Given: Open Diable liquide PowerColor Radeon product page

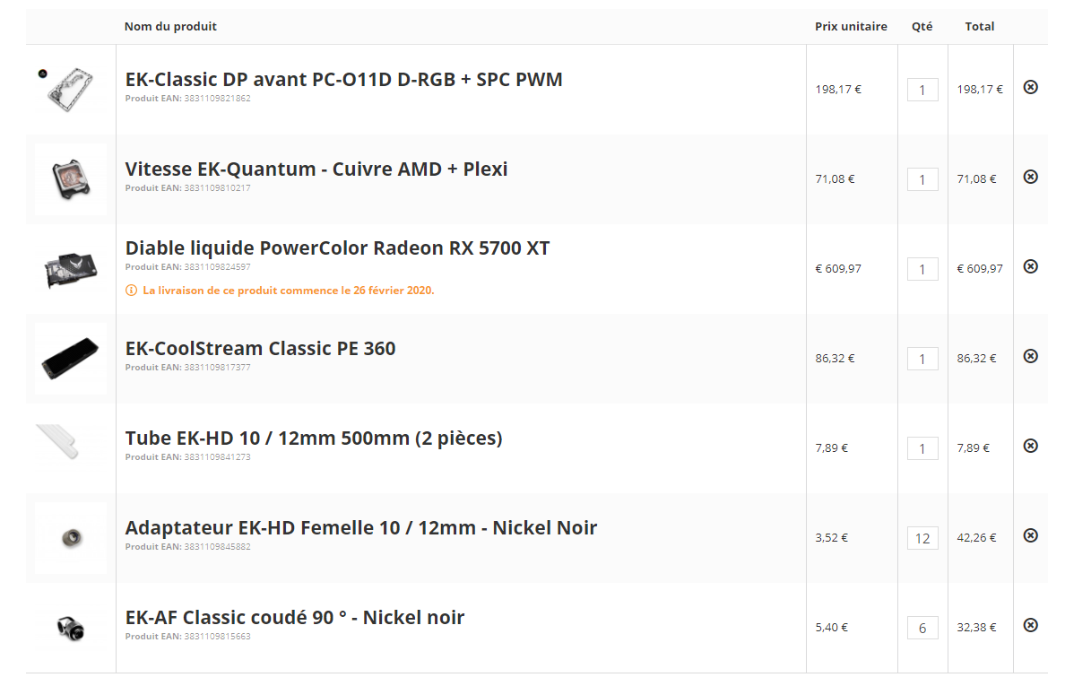Looking at the screenshot, I should click(337, 247).
